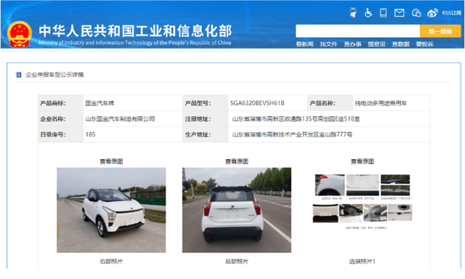This screenshot has height=279, width=465.
Task: Click the ministry title 中华人民共和国工业和信息化部
Action: 135,31
